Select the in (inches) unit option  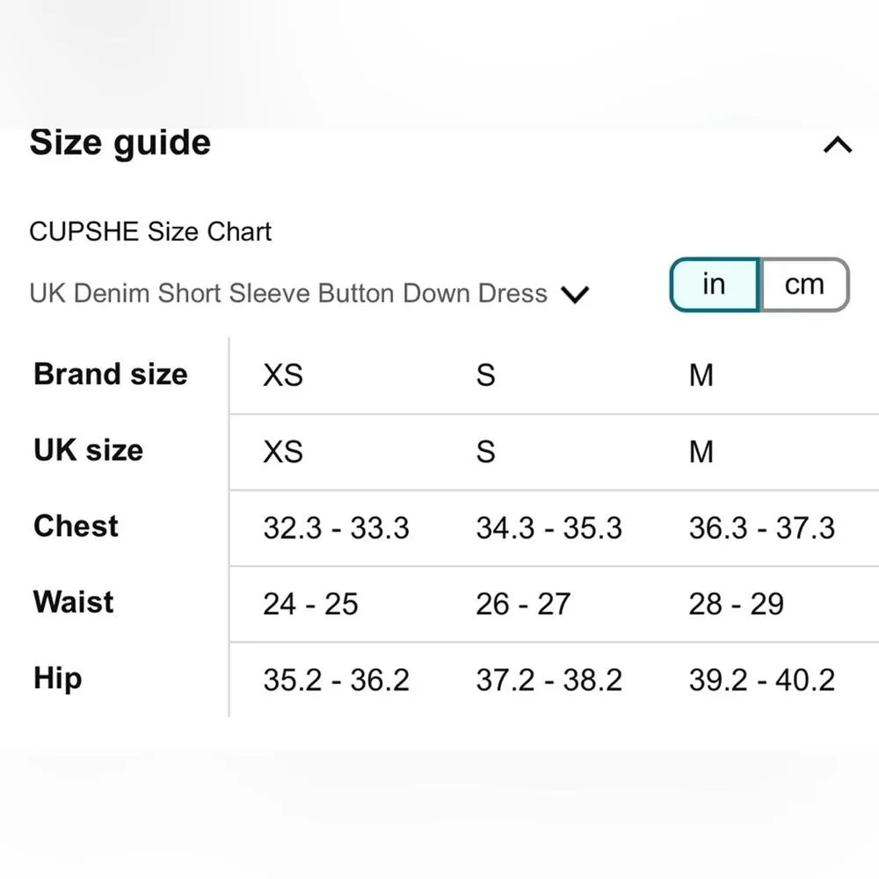point(714,285)
